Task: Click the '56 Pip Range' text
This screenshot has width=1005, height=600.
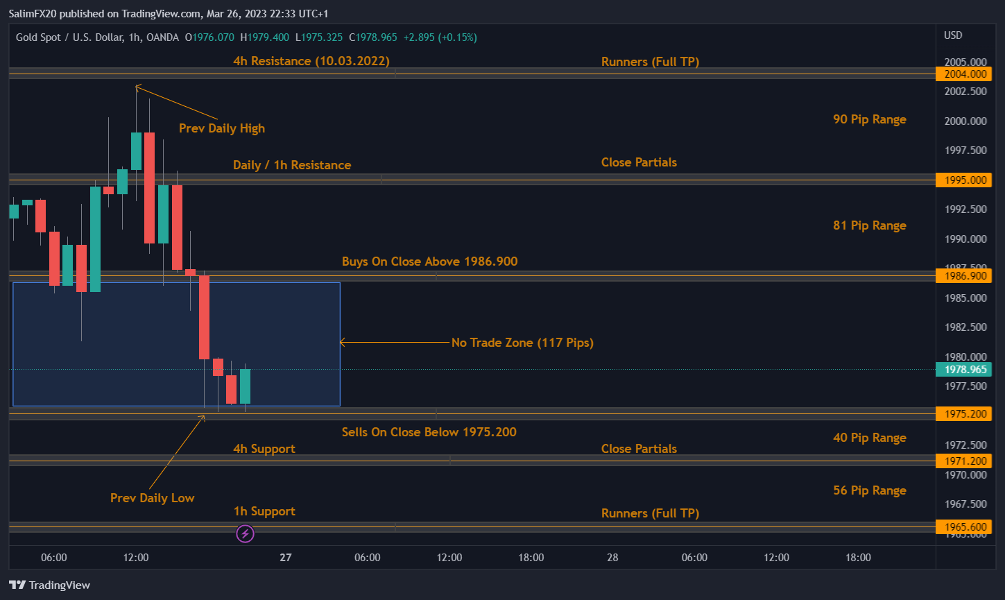Action: [870, 490]
